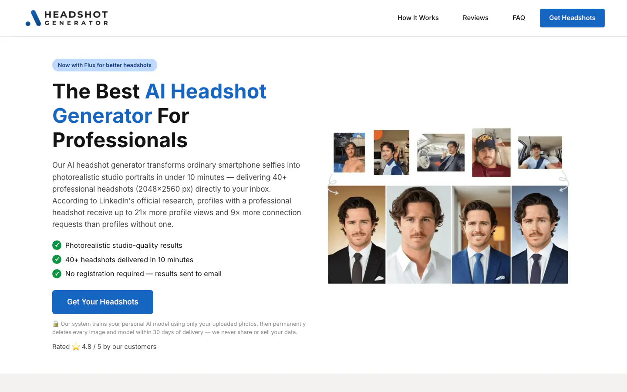Open the generated headshot in the white open-collar shirt

[x=418, y=235]
